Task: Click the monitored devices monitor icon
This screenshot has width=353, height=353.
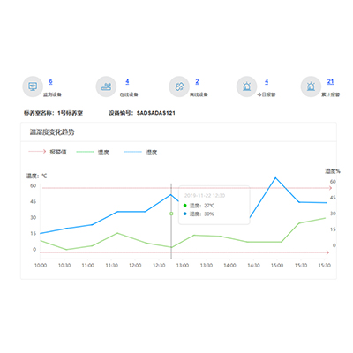Action: pyautogui.click(x=33, y=86)
